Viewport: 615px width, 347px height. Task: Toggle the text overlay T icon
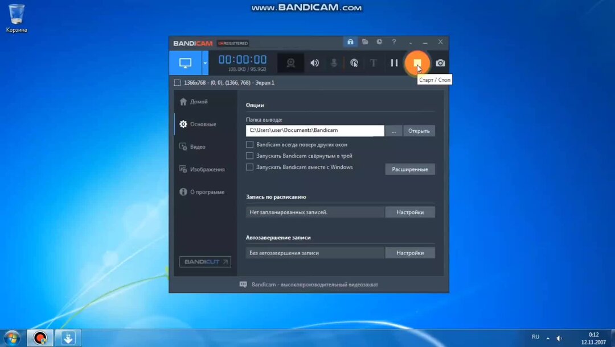point(374,63)
